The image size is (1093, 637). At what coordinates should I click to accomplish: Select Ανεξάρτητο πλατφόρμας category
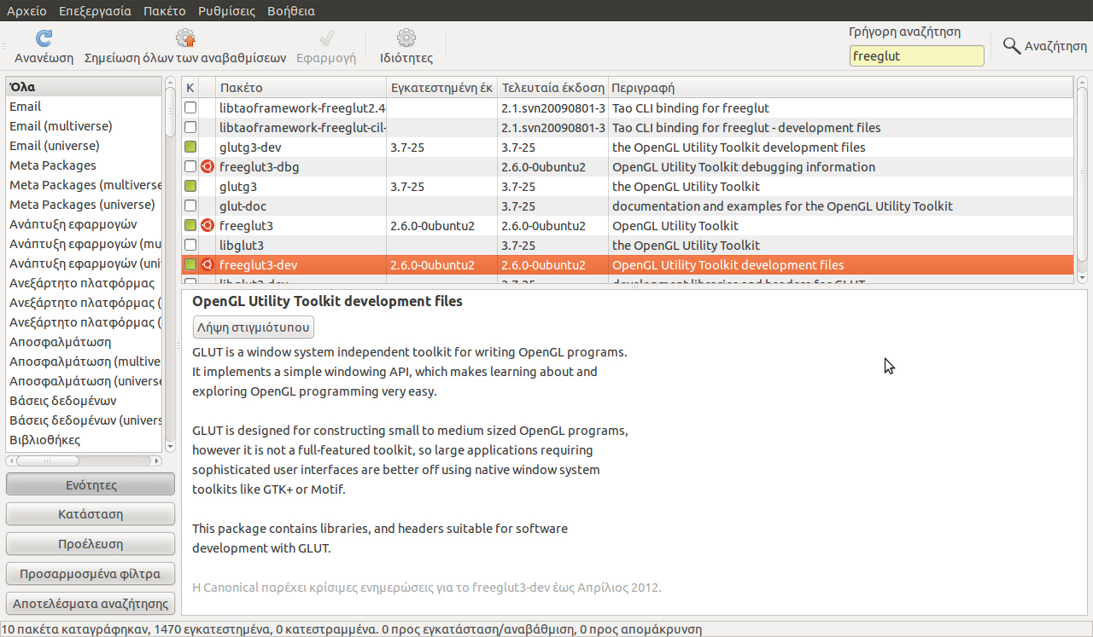[84, 283]
